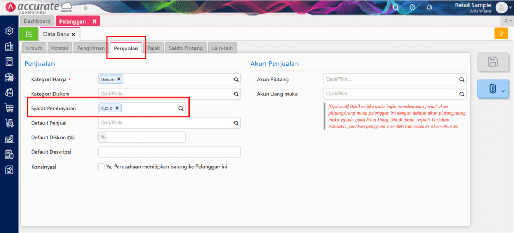
Task: Open the Settings gear in sidebar
Action: [x=9, y=31]
